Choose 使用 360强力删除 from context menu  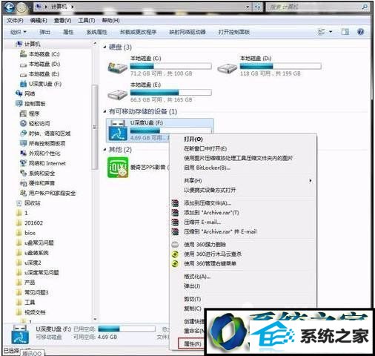[x=205, y=245]
